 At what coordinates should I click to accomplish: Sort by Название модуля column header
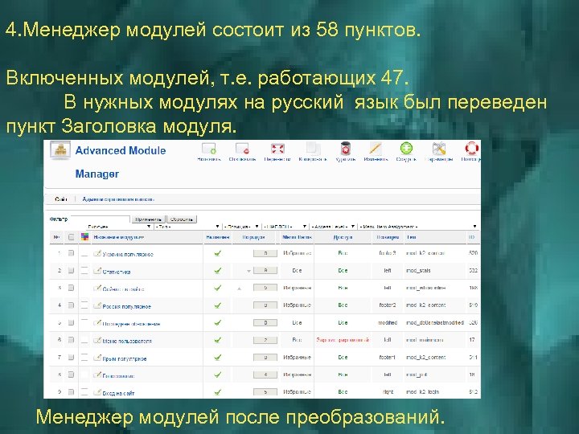(118, 237)
